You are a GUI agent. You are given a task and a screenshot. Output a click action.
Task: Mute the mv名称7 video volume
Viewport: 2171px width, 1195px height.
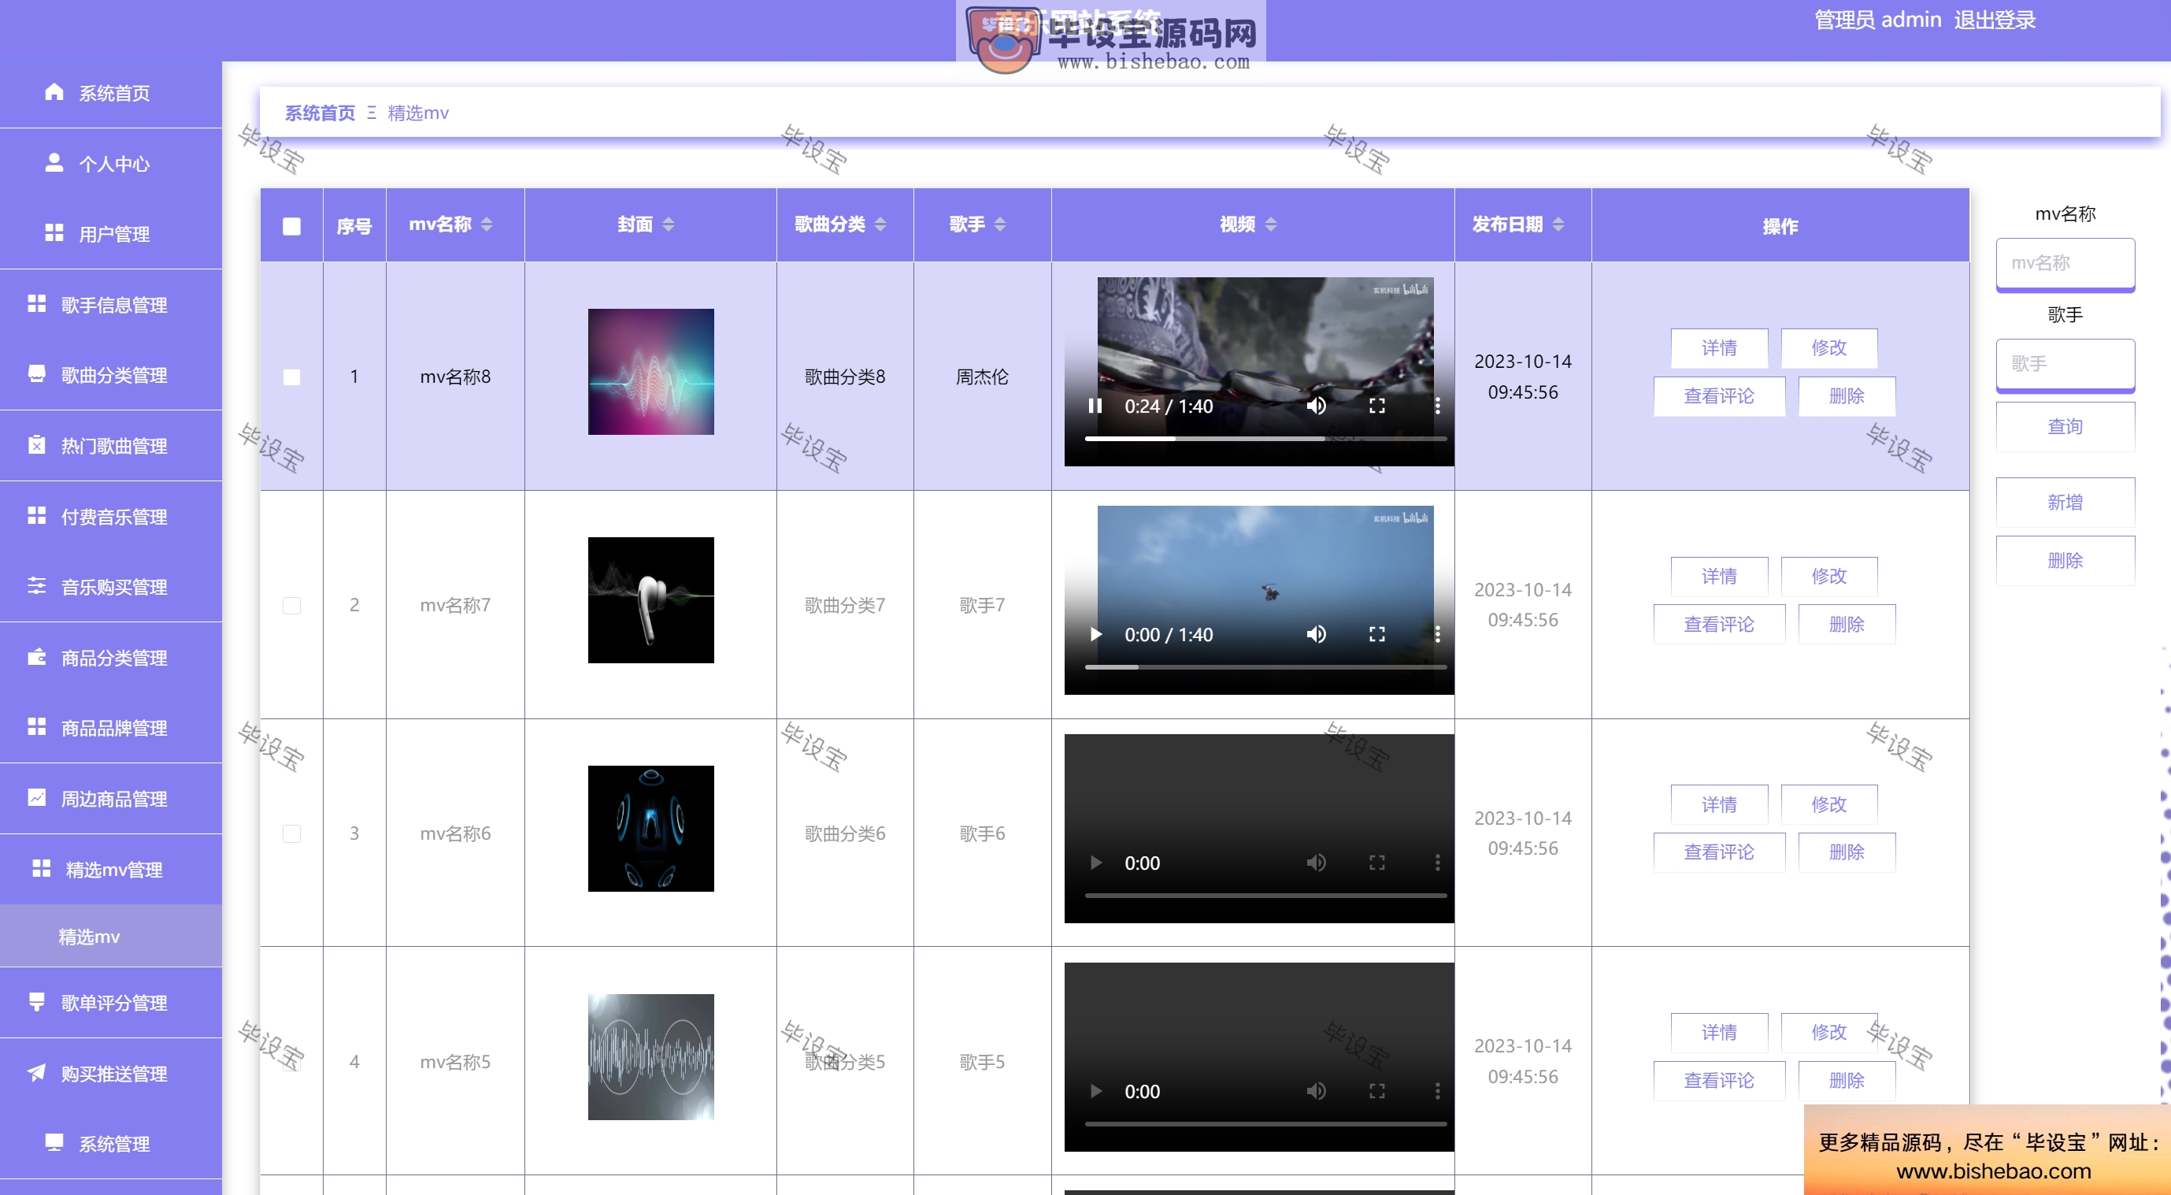1316,634
